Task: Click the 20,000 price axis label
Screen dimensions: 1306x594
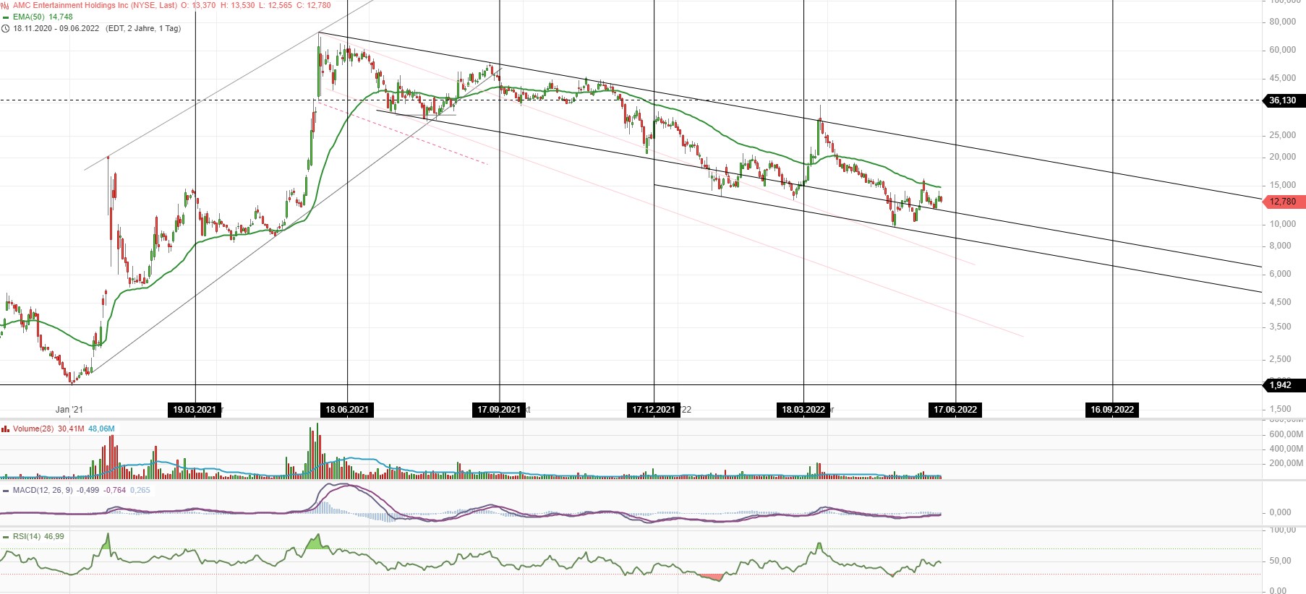Action: coord(1283,157)
